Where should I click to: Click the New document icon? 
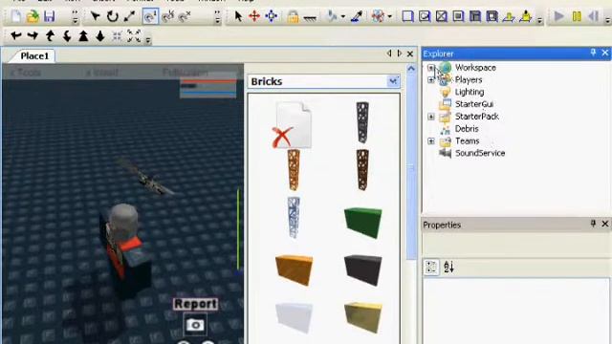tap(16, 16)
